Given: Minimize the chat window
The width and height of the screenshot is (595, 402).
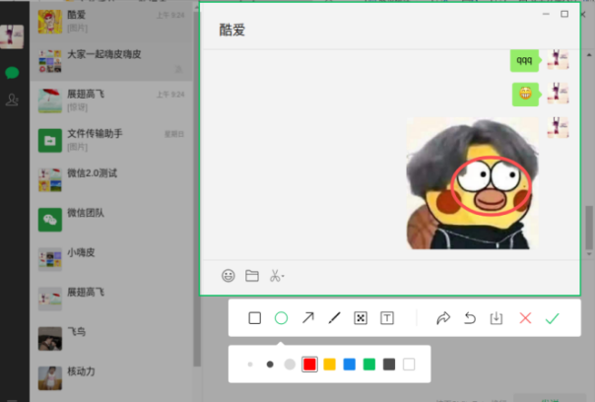Looking at the screenshot, I should [546, 14].
